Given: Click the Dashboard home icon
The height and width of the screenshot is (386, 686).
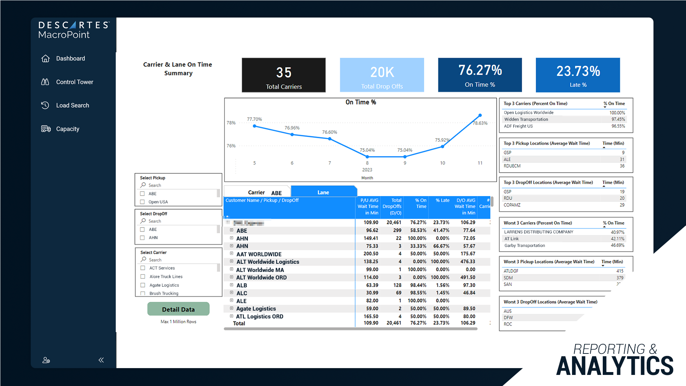Looking at the screenshot, I should point(45,59).
